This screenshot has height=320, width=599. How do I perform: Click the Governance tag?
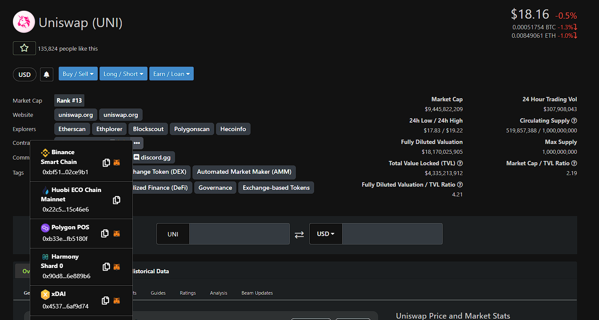click(215, 188)
